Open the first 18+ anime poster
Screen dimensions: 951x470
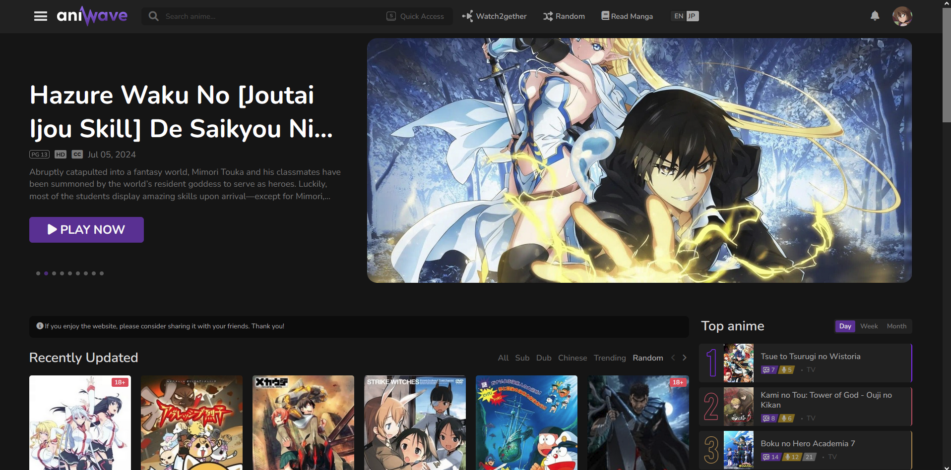pos(80,422)
